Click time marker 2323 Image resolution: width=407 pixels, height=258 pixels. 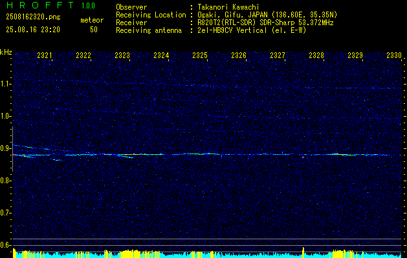tap(122, 55)
